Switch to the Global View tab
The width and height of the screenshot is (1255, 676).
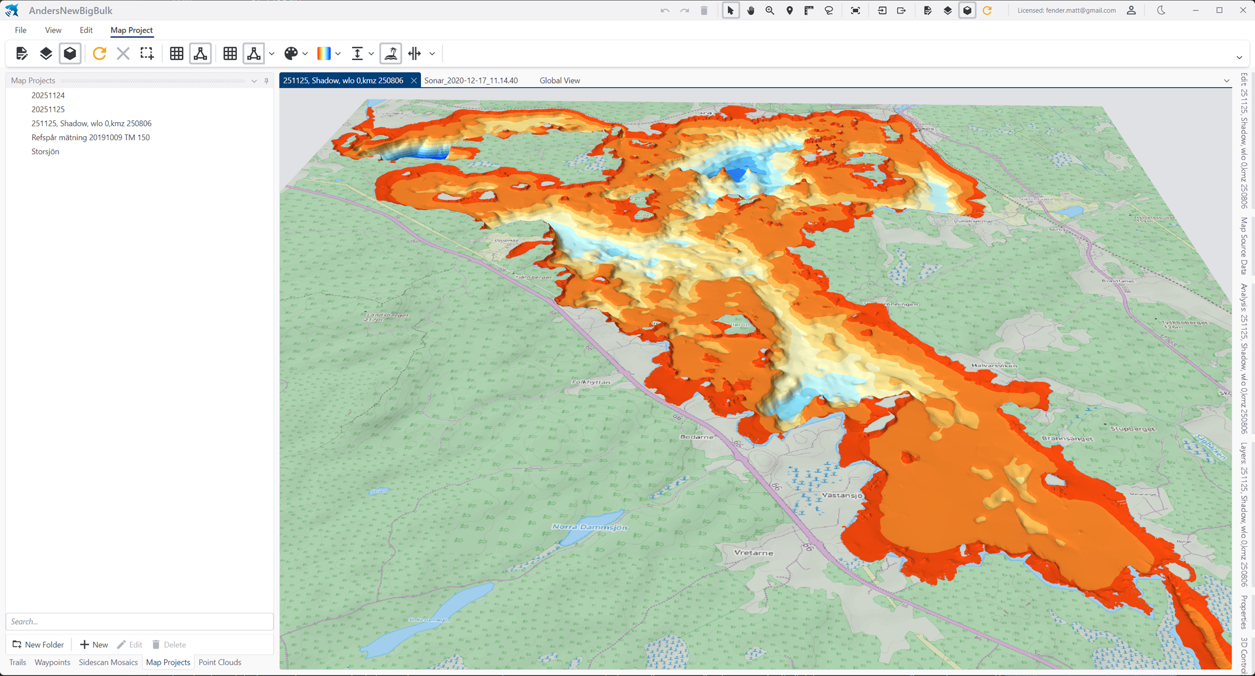(559, 81)
